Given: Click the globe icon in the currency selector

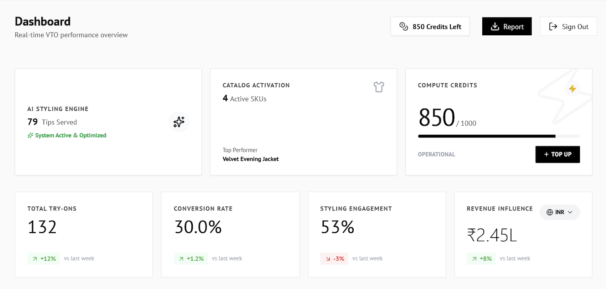Looking at the screenshot, I should 549,212.
